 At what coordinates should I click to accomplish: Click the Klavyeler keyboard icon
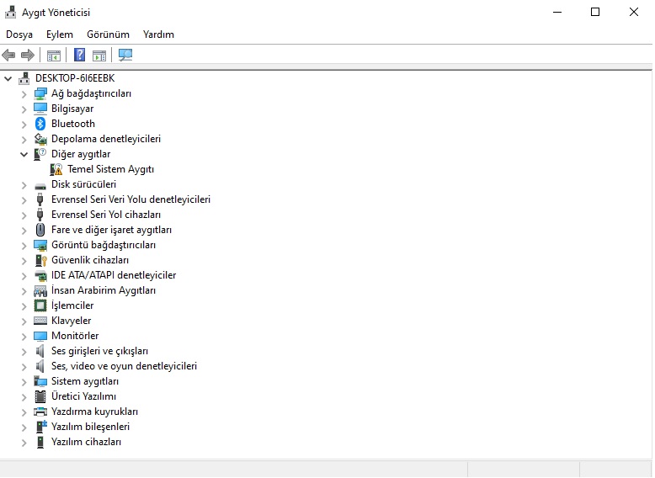(x=40, y=321)
